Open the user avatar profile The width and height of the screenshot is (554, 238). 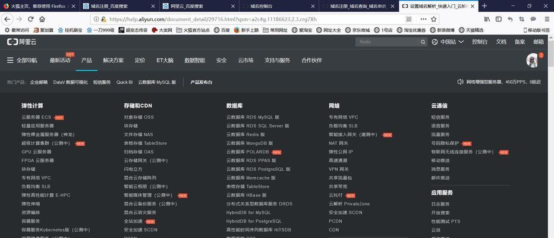point(532,60)
